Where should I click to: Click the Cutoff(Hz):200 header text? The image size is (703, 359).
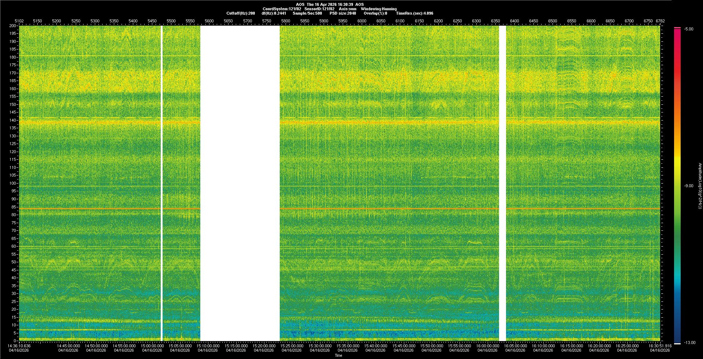click(x=241, y=13)
